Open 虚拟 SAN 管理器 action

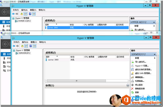point(141,73)
